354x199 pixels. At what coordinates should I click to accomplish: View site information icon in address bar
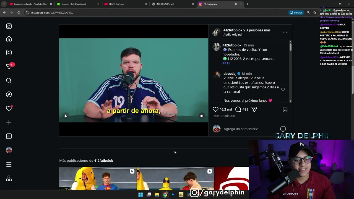pyautogui.click(x=27, y=12)
